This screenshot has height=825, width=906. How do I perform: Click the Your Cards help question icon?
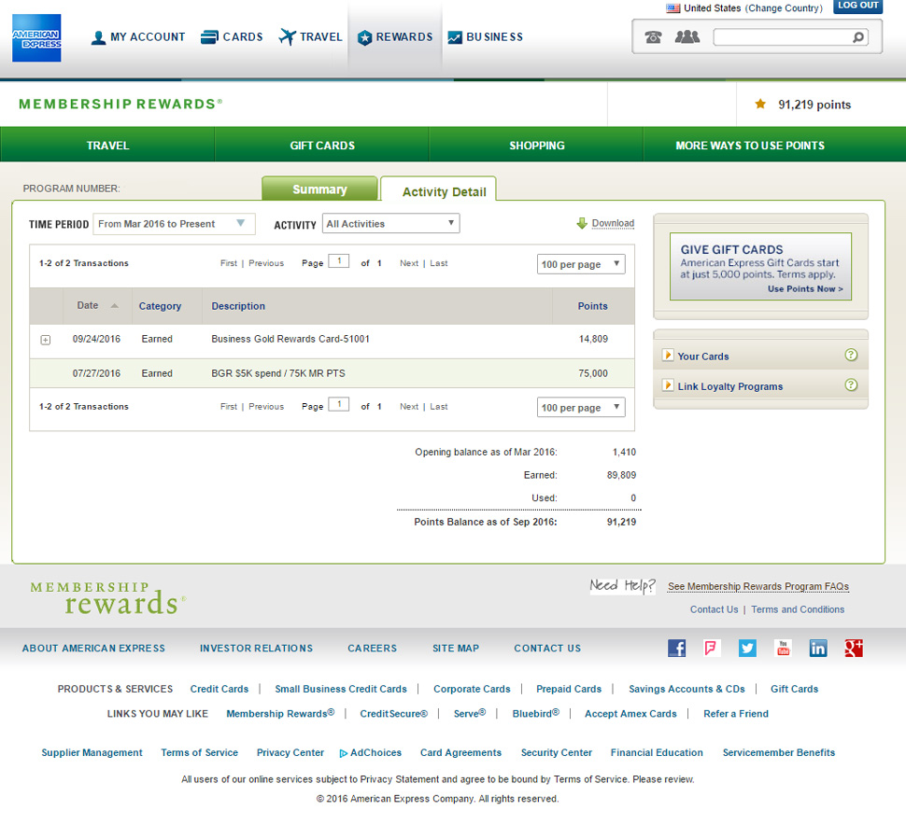[x=851, y=355]
